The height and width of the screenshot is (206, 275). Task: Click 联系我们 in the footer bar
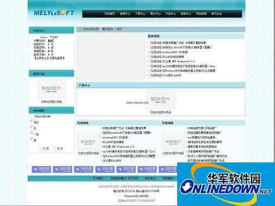pos(150,178)
